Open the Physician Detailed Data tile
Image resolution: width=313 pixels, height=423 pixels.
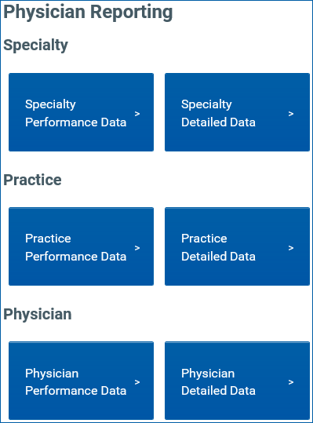(x=237, y=381)
